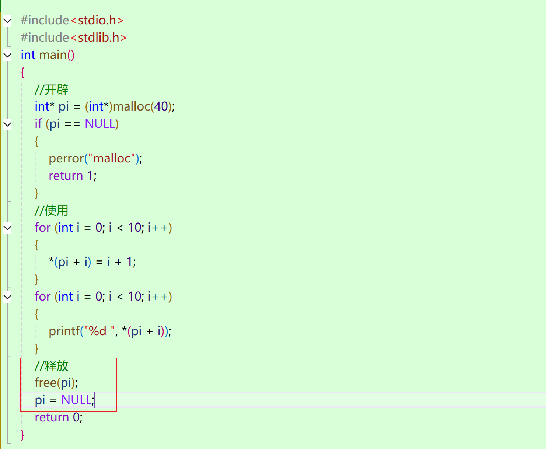Collapse the second for loop with printf

pyautogui.click(x=7, y=297)
